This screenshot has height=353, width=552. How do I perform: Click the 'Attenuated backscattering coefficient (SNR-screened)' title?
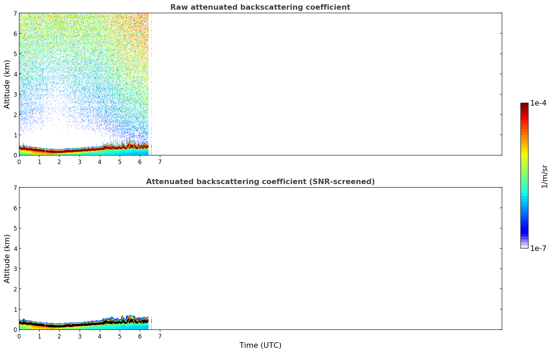click(x=260, y=182)
